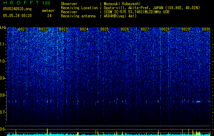The height and width of the screenshot is (136, 214).
Task: Click receiver info ICOM IC-575 line
Action: 136,12
